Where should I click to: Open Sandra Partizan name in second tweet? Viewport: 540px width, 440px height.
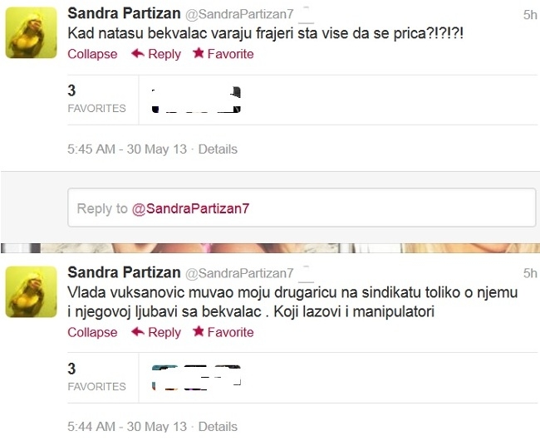(124, 272)
